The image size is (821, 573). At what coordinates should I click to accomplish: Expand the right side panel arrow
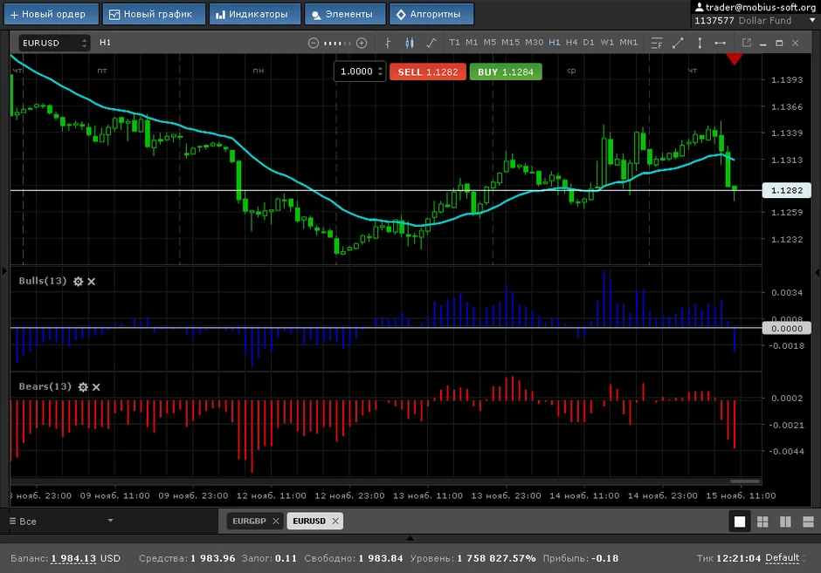(818, 272)
